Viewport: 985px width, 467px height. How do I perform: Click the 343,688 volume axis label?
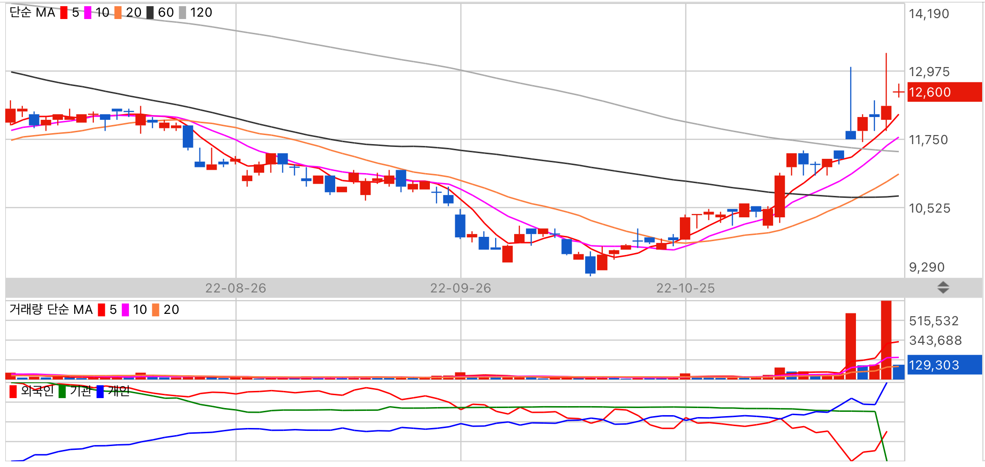(x=935, y=341)
